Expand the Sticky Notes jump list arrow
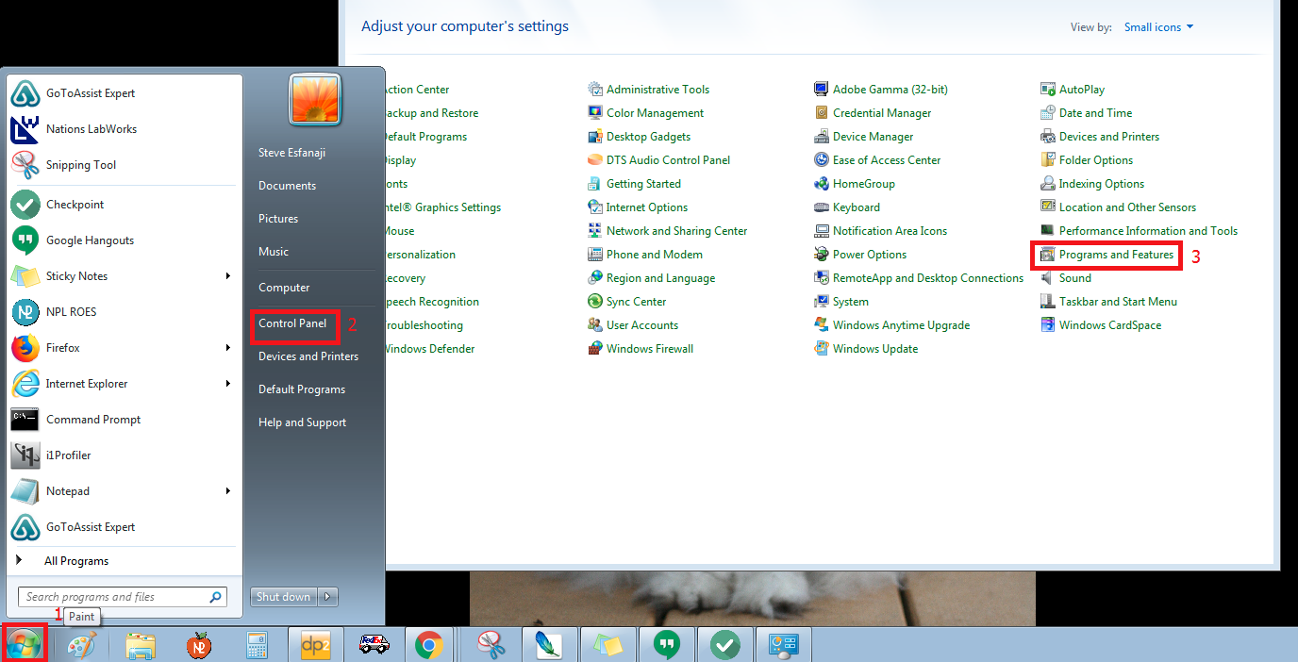Image resolution: width=1298 pixels, height=662 pixels. [228, 276]
